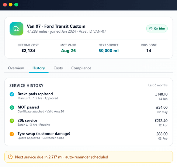Screen dimensions: 177x167
Task: Click the £212.40 cost amount
Action: pyautogui.click(x=161, y=121)
